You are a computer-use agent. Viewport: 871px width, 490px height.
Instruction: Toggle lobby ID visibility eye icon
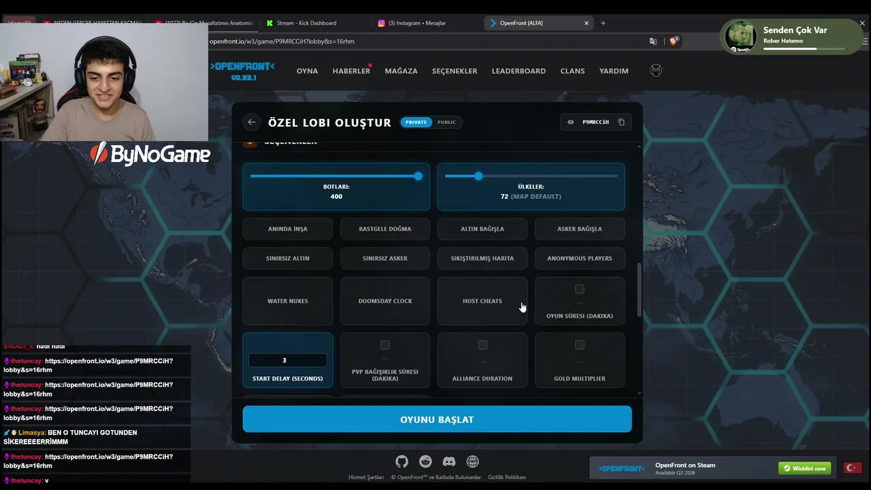[570, 122]
